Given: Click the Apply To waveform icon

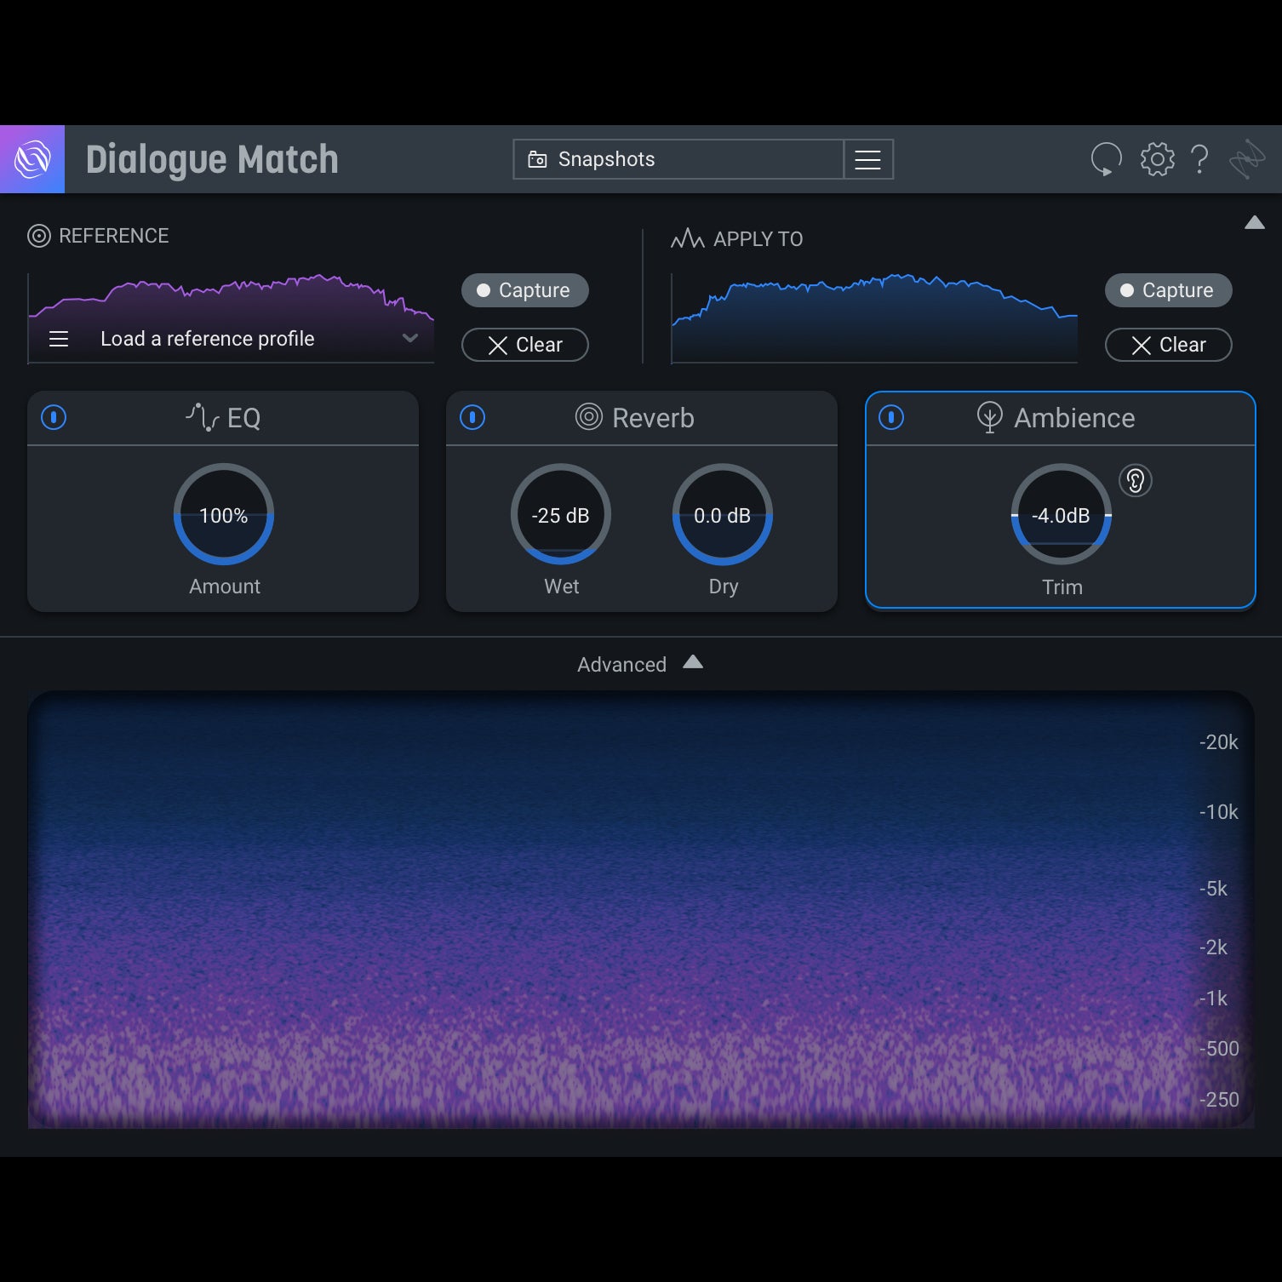Looking at the screenshot, I should click(x=688, y=238).
